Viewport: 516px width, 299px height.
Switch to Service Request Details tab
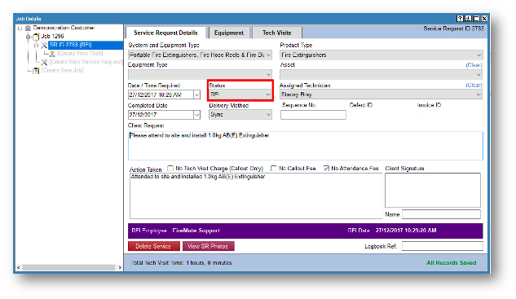coord(165,33)
